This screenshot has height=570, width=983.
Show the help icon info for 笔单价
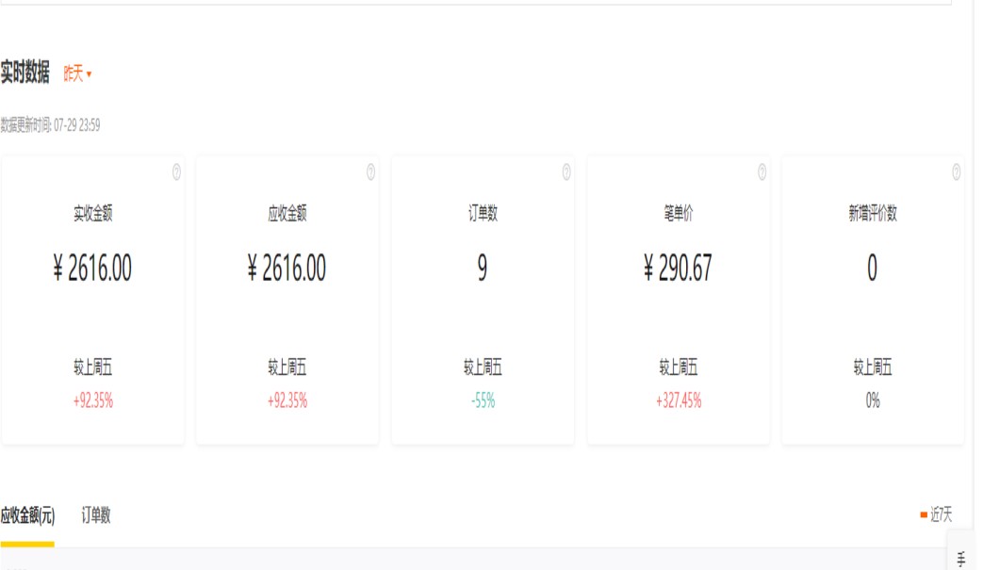click(762, 171)
